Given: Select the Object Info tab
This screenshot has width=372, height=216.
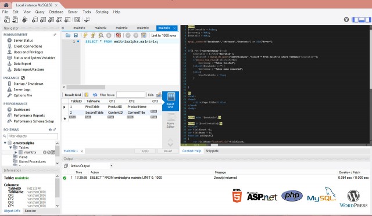Looking at the screenshot, I should (12, 211).
